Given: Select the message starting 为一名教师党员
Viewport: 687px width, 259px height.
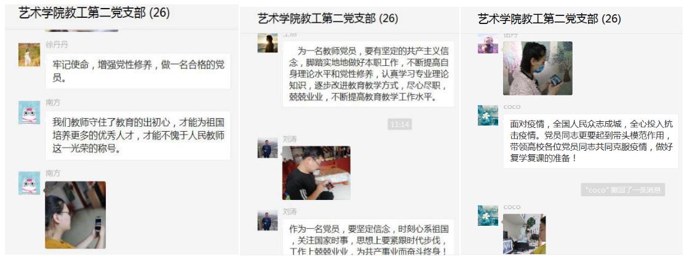Looking at the screenshot, I should pos(368,74).
